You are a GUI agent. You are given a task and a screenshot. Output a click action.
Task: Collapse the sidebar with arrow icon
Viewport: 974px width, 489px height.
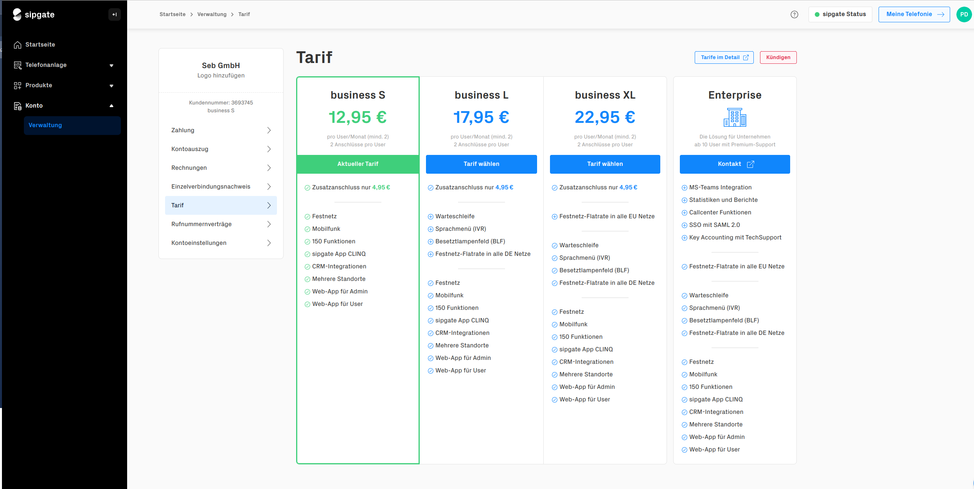[x=115, y=14]
